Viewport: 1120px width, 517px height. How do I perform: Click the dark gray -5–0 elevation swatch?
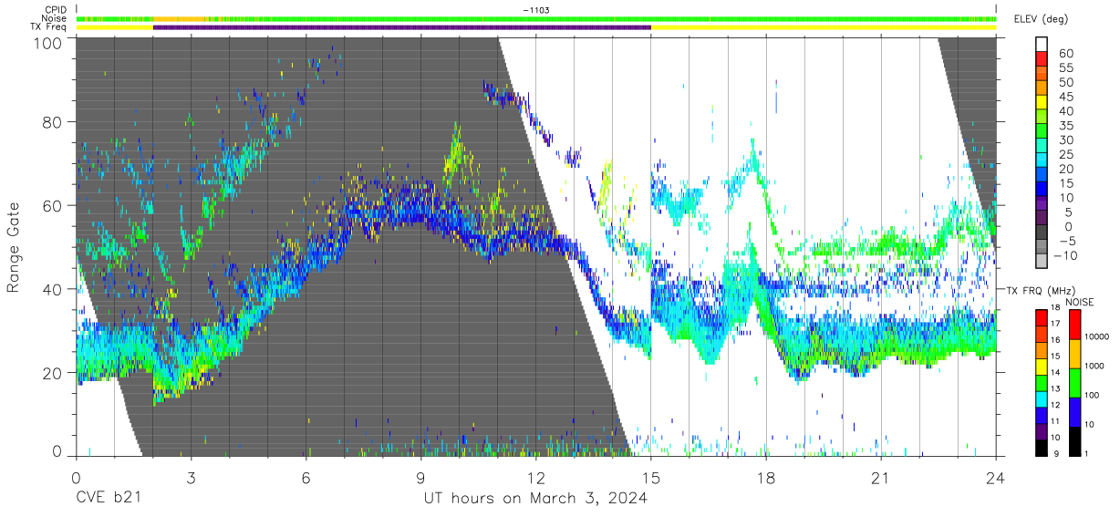pyautogui.click(x=1042, y=233)
